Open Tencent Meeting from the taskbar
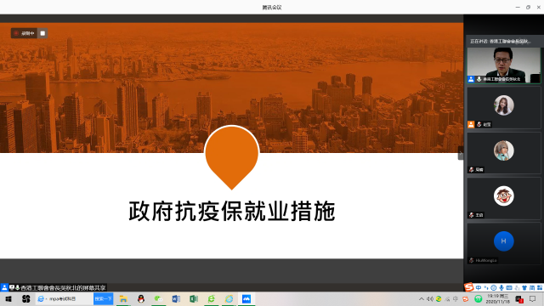The image size is (544, 306). [246, 298]
